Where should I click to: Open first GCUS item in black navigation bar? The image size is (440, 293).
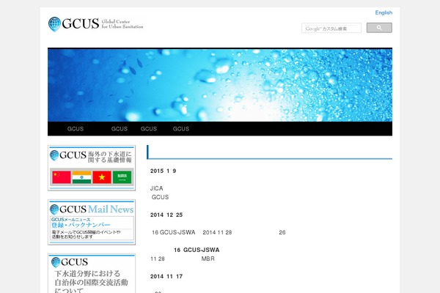[76, 129]
